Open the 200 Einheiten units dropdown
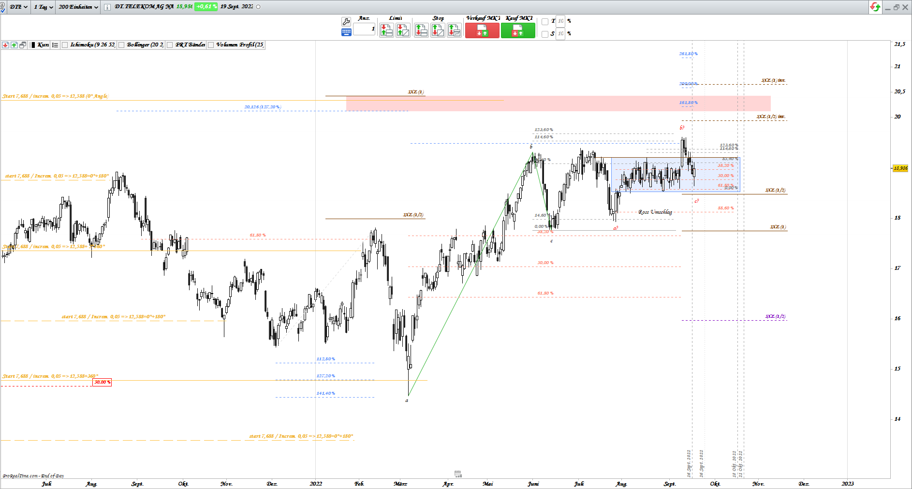 coord(78,7)
